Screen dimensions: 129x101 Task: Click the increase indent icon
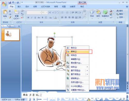(76, 12)
